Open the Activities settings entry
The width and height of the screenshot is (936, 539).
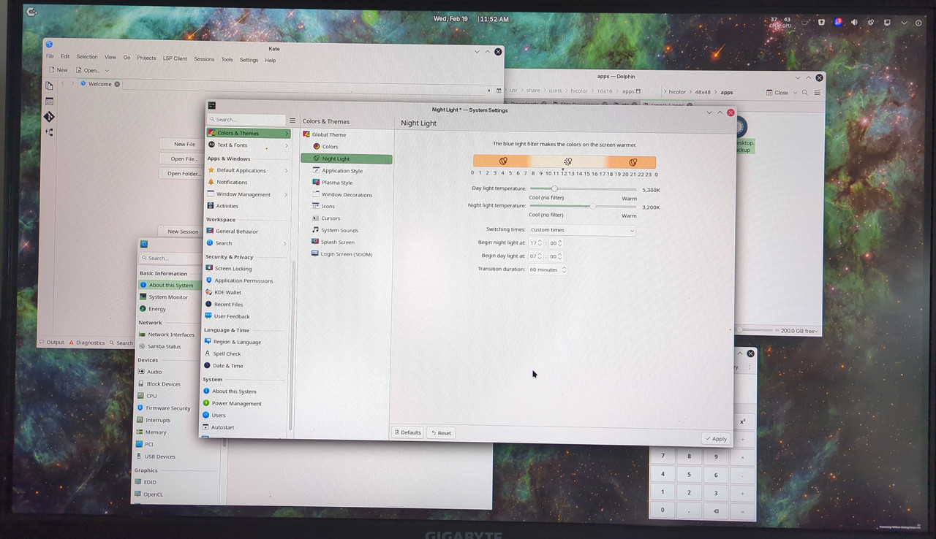tap(248, 206)
